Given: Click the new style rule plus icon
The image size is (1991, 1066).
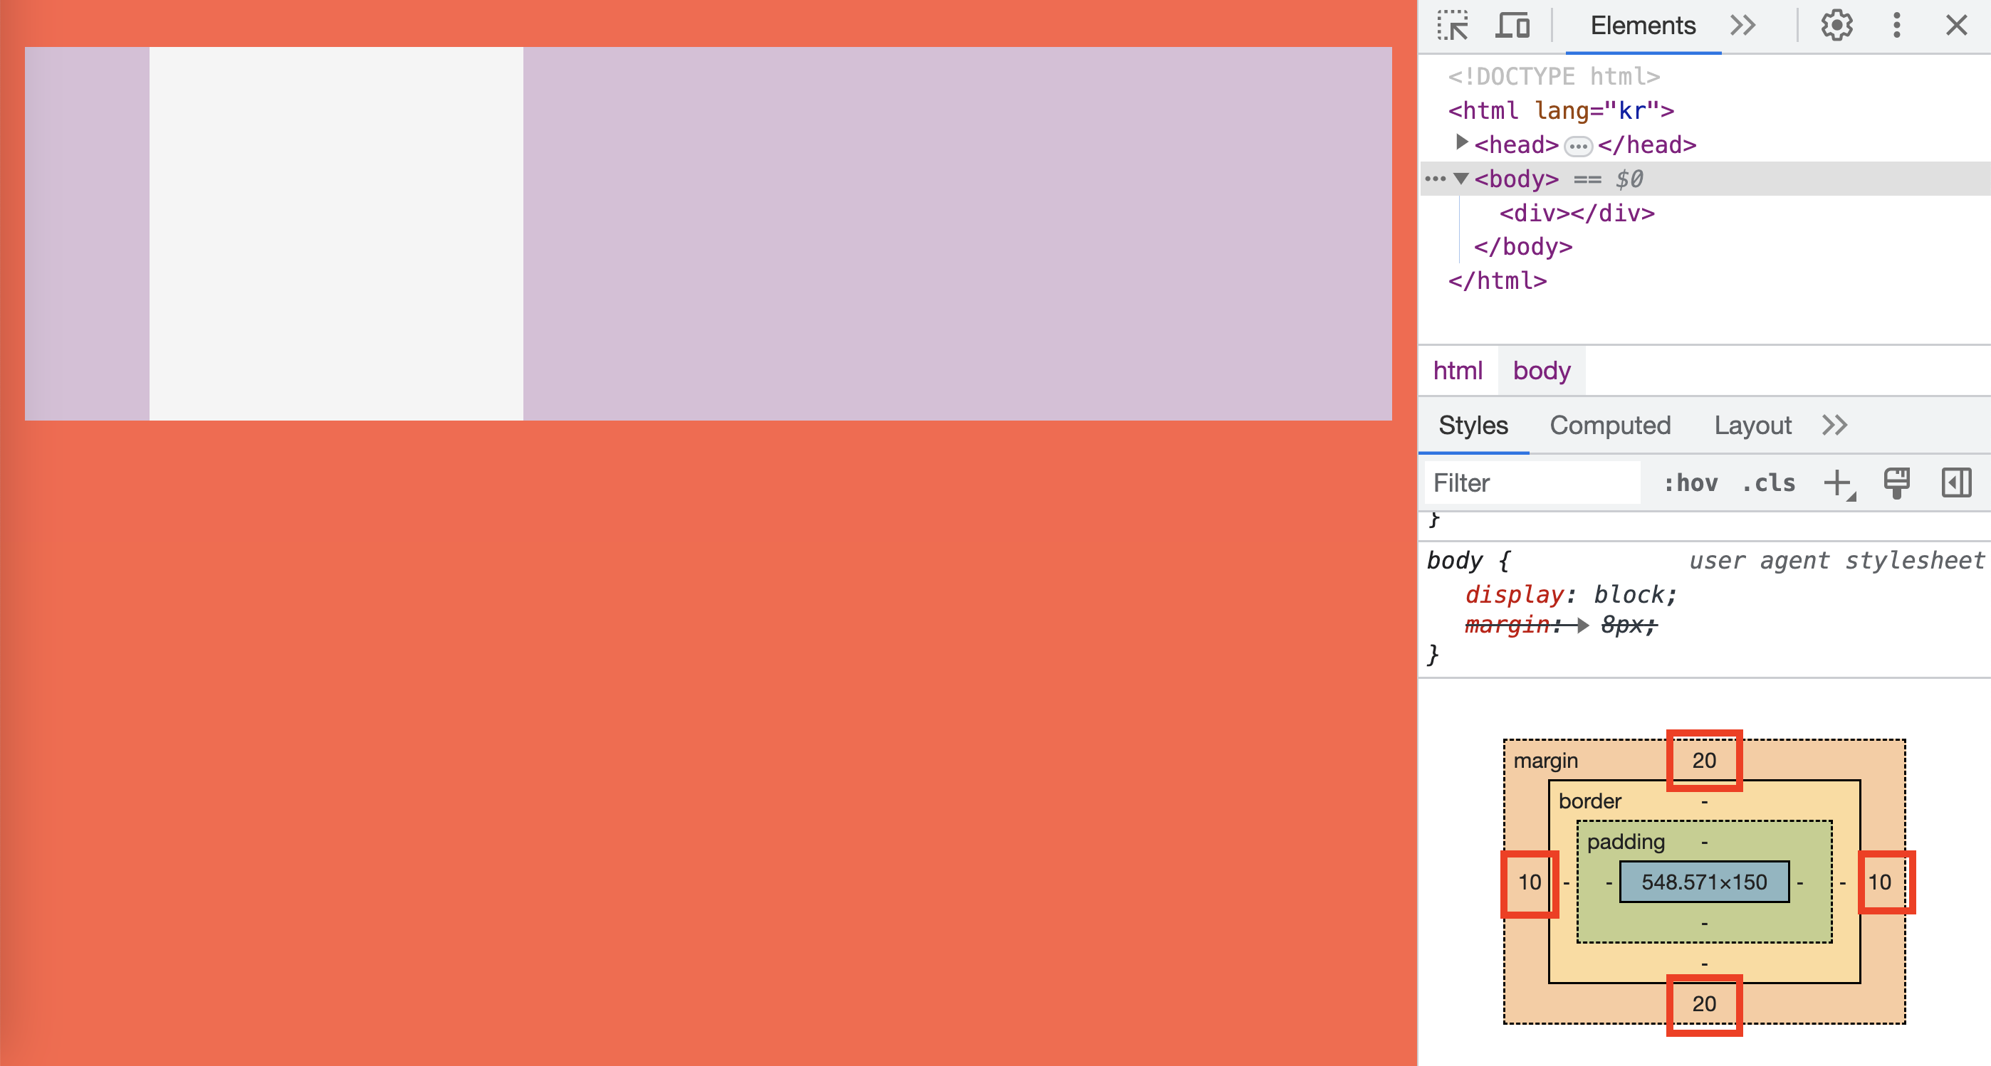Looking at the screenshot, I should [x=1838, y=484].
